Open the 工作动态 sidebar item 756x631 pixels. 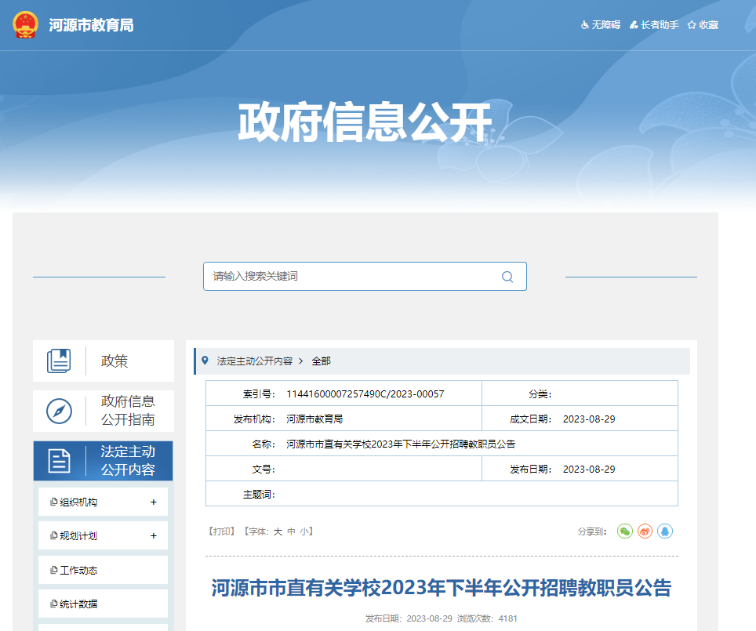click(x=78, y=571)
